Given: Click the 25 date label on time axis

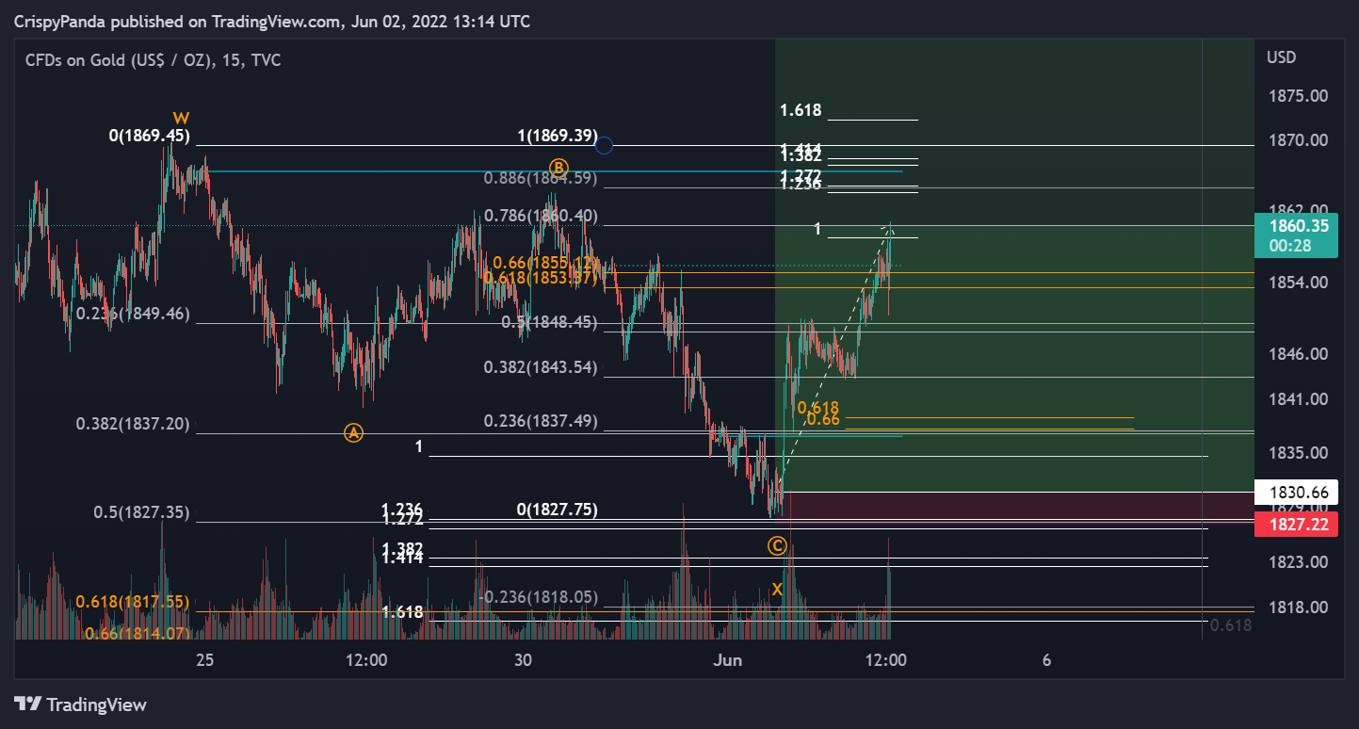Looking at the screenshot, I should pos(205,660).
